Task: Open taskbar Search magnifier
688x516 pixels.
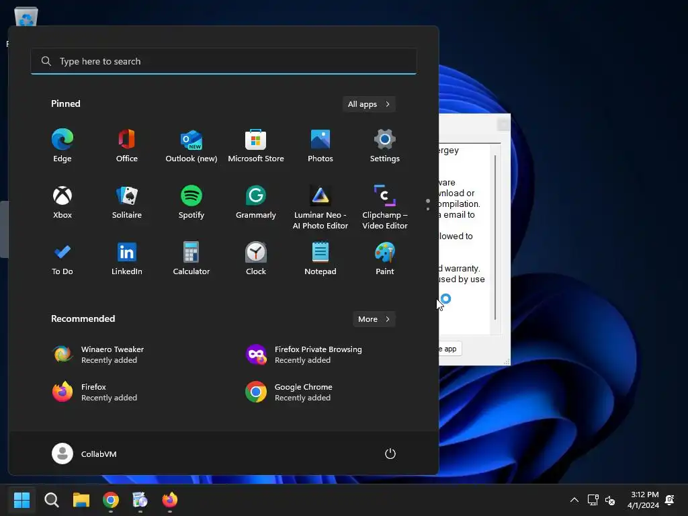Action: (x=51, y=500)
